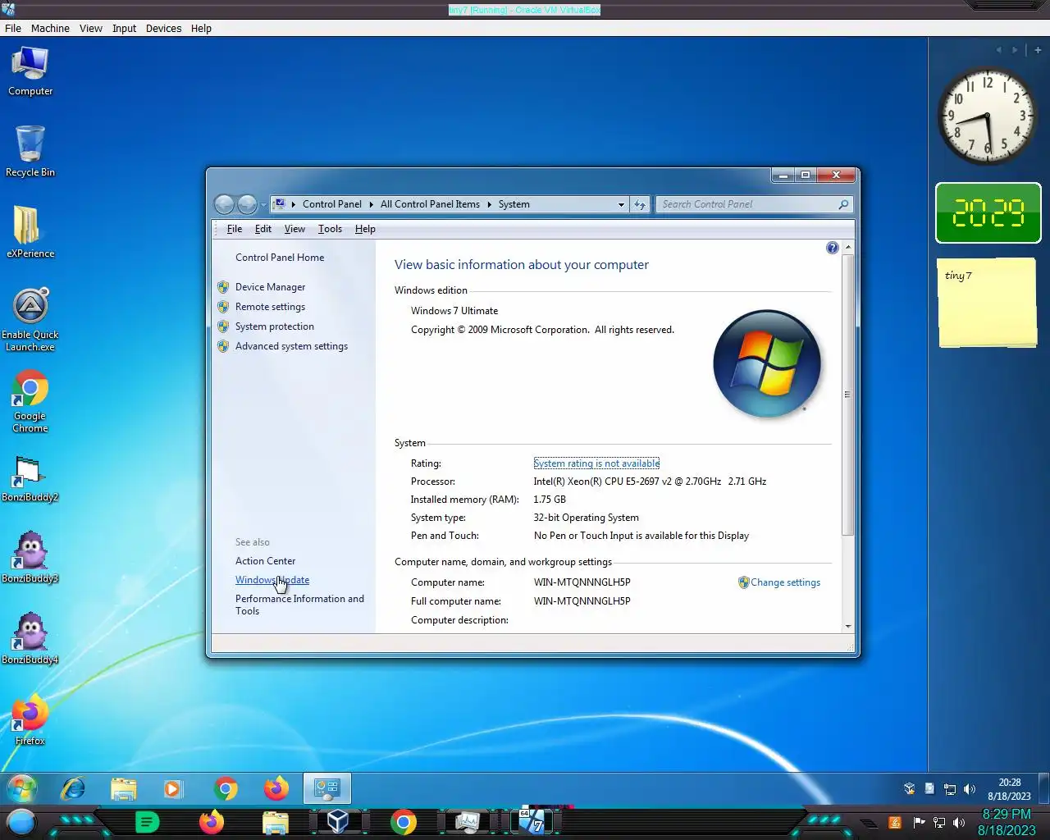Expand the address bar history dropdown
1050x840 pixels.
621,204
